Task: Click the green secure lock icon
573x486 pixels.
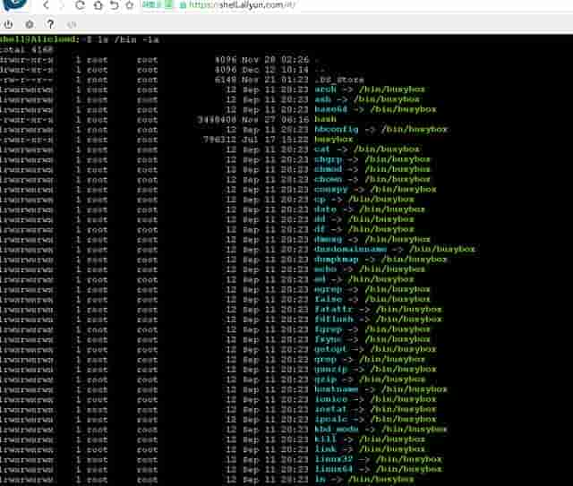Action: (183, 5)
